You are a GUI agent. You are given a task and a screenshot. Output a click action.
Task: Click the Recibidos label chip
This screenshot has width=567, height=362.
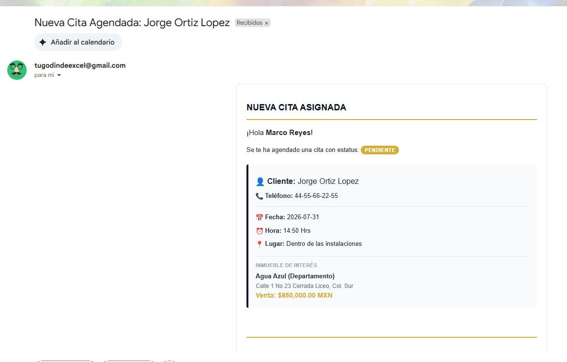click(x=252, y=23)
